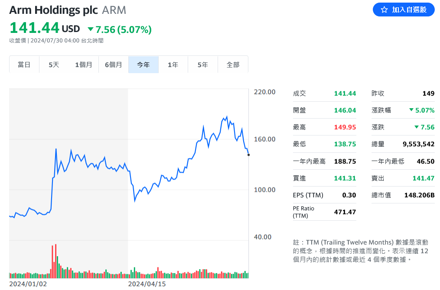Open the 6個月 chart tab

tap(114, 64)
